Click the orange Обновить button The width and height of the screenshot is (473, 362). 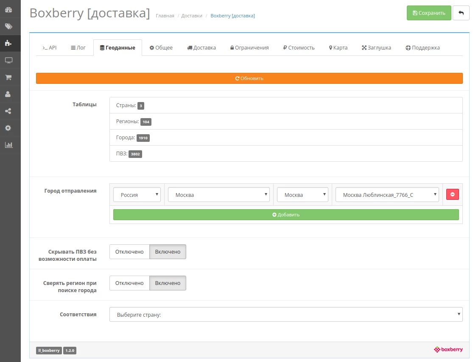coord(249,78)
